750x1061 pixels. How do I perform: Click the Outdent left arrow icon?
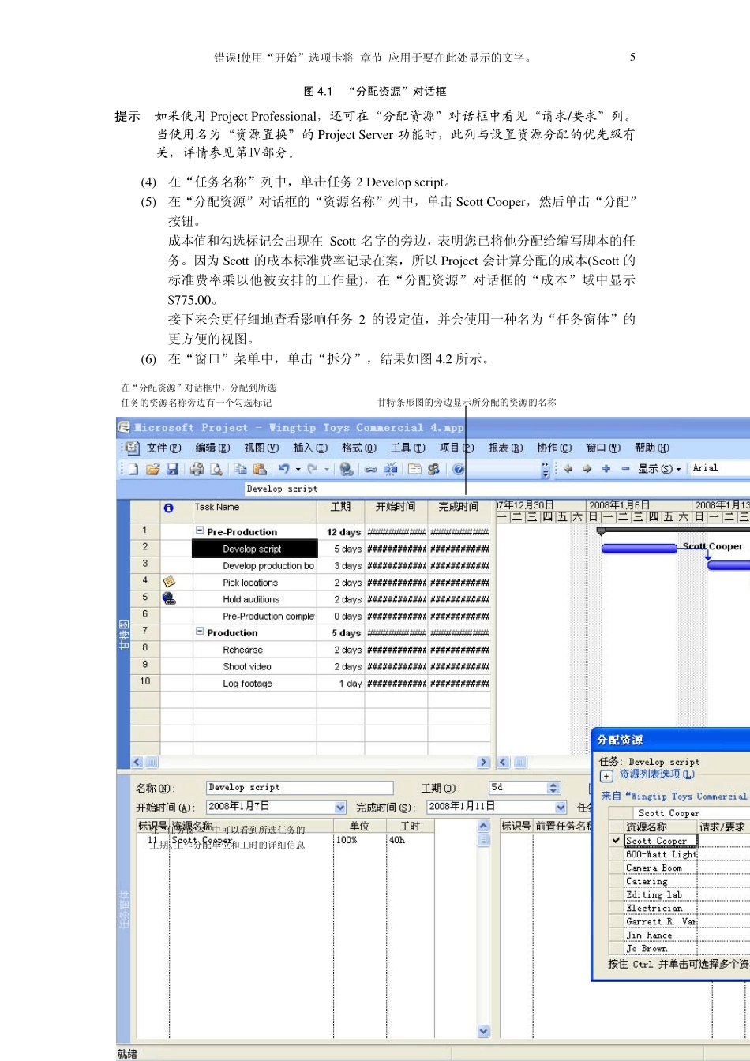tap(568, 469)
